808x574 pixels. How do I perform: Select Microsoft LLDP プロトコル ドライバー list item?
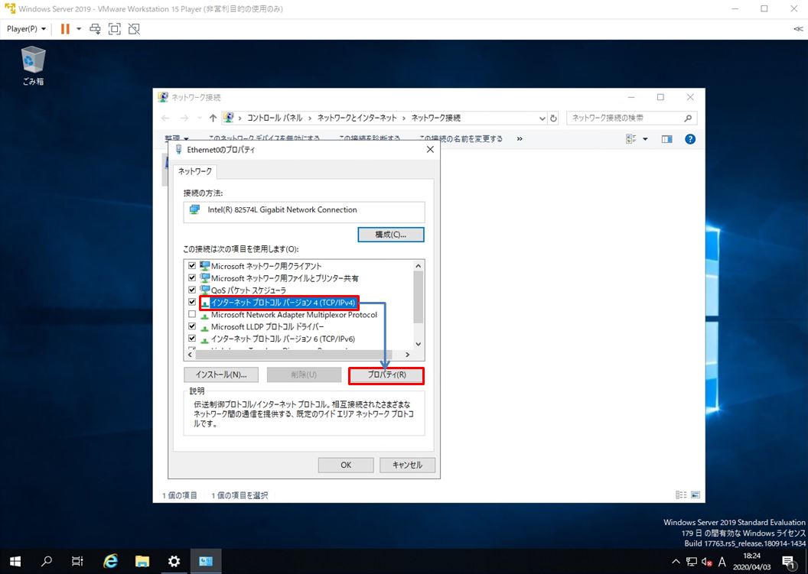click(x=268, y=326)
